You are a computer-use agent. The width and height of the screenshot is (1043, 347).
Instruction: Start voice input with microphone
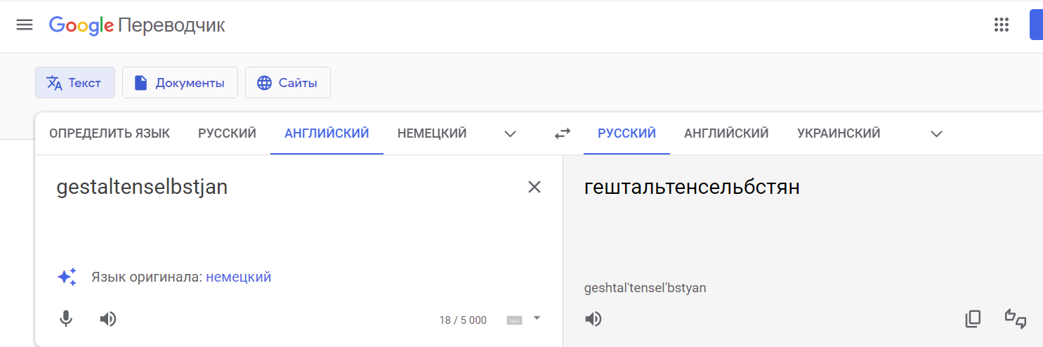(x=66, y=320)
